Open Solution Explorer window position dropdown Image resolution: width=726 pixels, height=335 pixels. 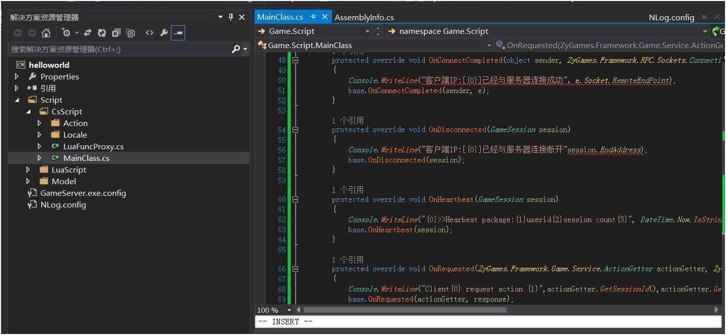(221, 17)
